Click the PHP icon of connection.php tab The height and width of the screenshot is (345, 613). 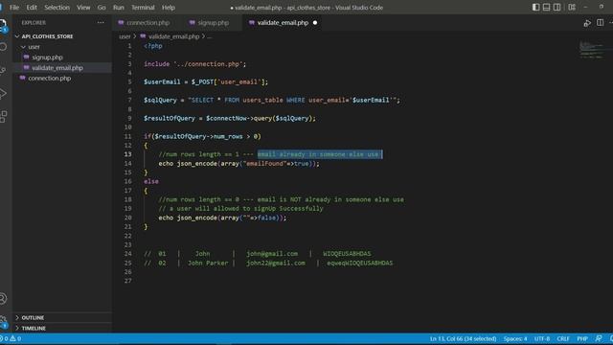(121, 23)
